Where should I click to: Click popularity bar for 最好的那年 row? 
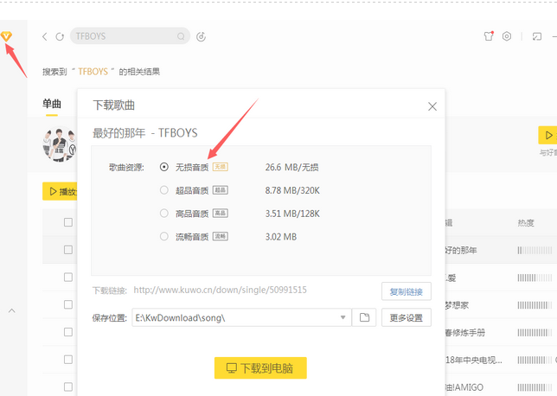coord(535,251)
